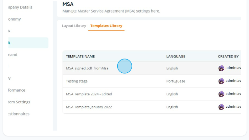This screenshot has width=249, height=140.
Task: Click admin avatar icon in Testing stage row
Action: pos(221,81)
